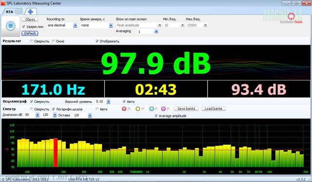
Task: Select the yellow memory bank circle
Action: point(137,109)
